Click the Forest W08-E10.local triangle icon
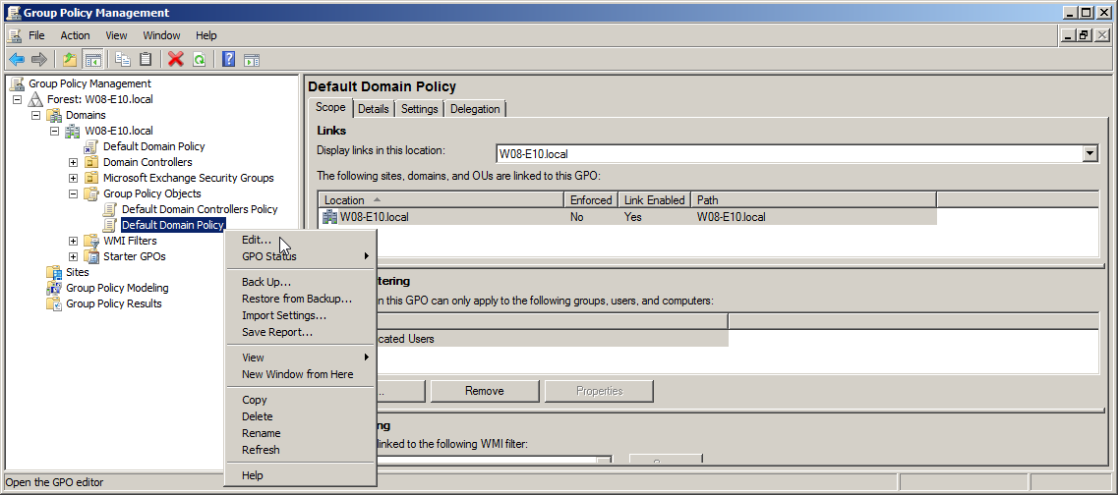Screen dimensions: 1118x495 tap(35, 99)
